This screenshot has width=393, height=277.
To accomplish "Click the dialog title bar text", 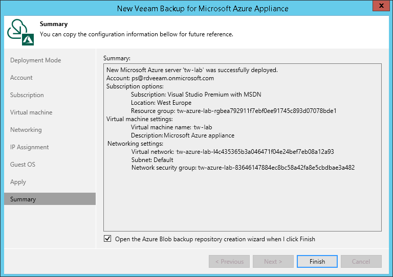I will (203, 9).
